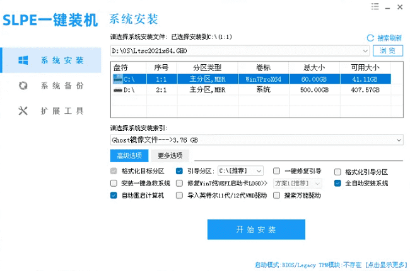Click the 41.11GB free size cell
Viewport: 410px width, 271px height.
365,79
